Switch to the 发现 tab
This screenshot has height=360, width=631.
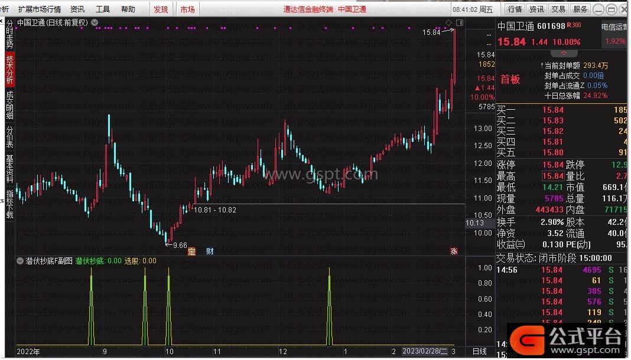161,9
